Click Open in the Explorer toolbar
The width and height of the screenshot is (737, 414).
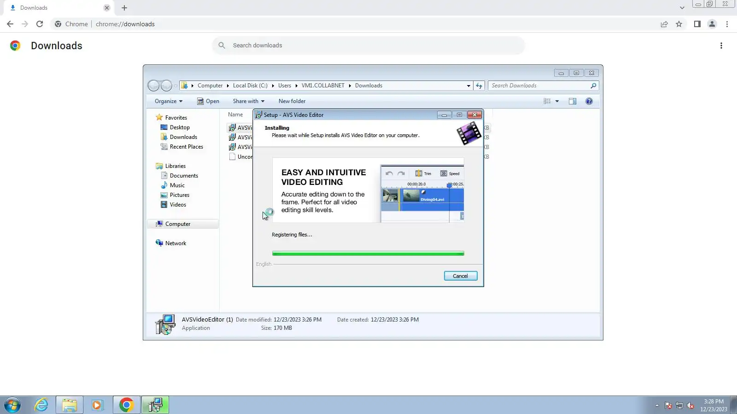[x=208, y=101]
